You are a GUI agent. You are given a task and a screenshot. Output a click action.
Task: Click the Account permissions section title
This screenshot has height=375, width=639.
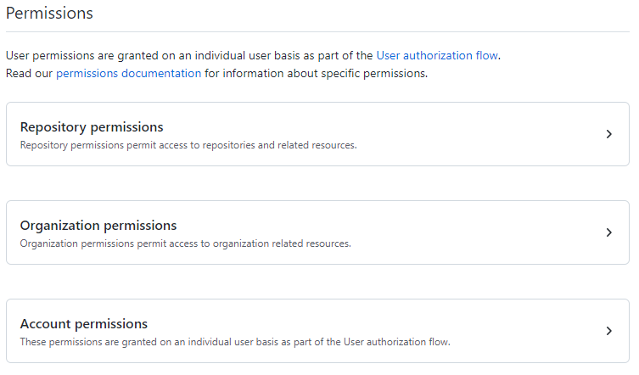[x=83, y=323]
